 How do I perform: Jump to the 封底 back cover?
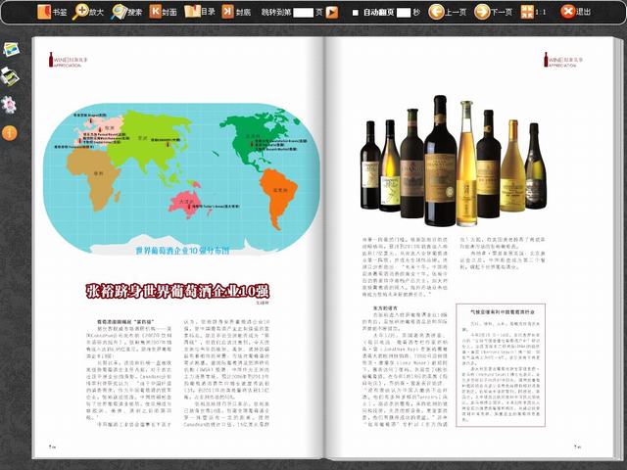point(236,12)
